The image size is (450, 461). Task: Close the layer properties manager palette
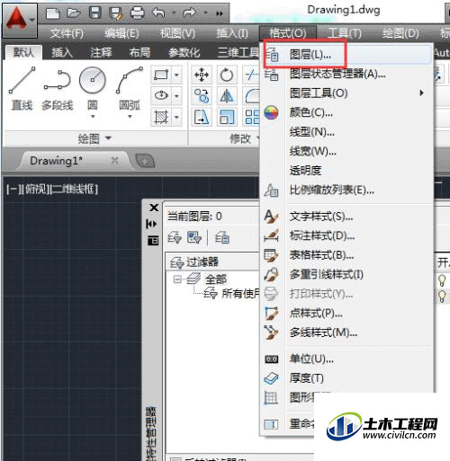(x=154, y=208)
